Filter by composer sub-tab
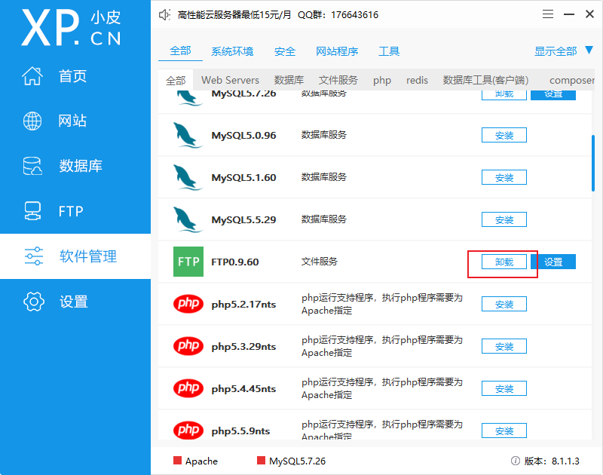The image size is (603, 475). [572, 81]
